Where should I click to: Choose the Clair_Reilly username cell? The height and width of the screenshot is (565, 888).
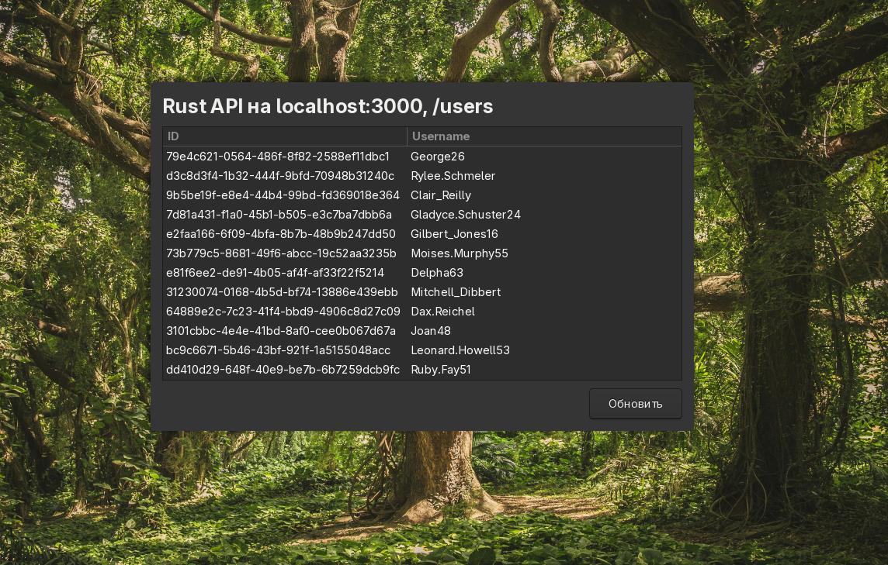click(x=441, y=195)
